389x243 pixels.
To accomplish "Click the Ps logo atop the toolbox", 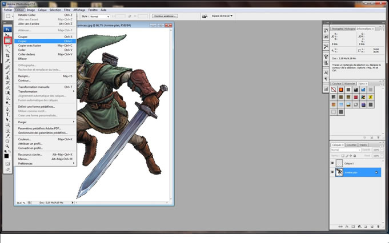I will [x=7, y=29].
